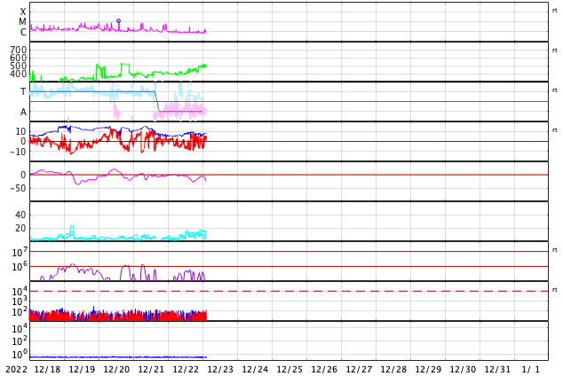Click the 1/ 1 date label on time axis

[531, 369]
